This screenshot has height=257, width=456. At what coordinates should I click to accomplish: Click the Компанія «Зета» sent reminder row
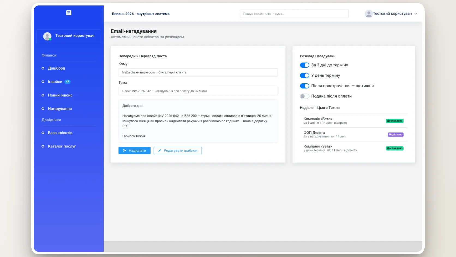pyautogui.click(x=353, y=148)
